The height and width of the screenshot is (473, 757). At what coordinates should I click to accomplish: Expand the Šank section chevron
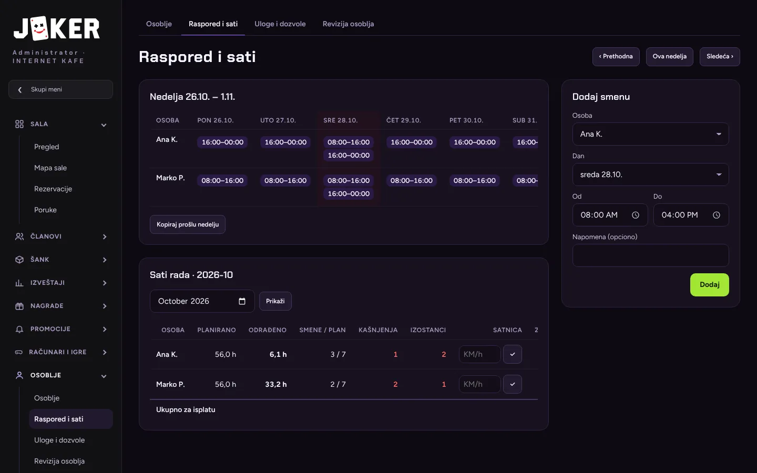pos(105,260)
